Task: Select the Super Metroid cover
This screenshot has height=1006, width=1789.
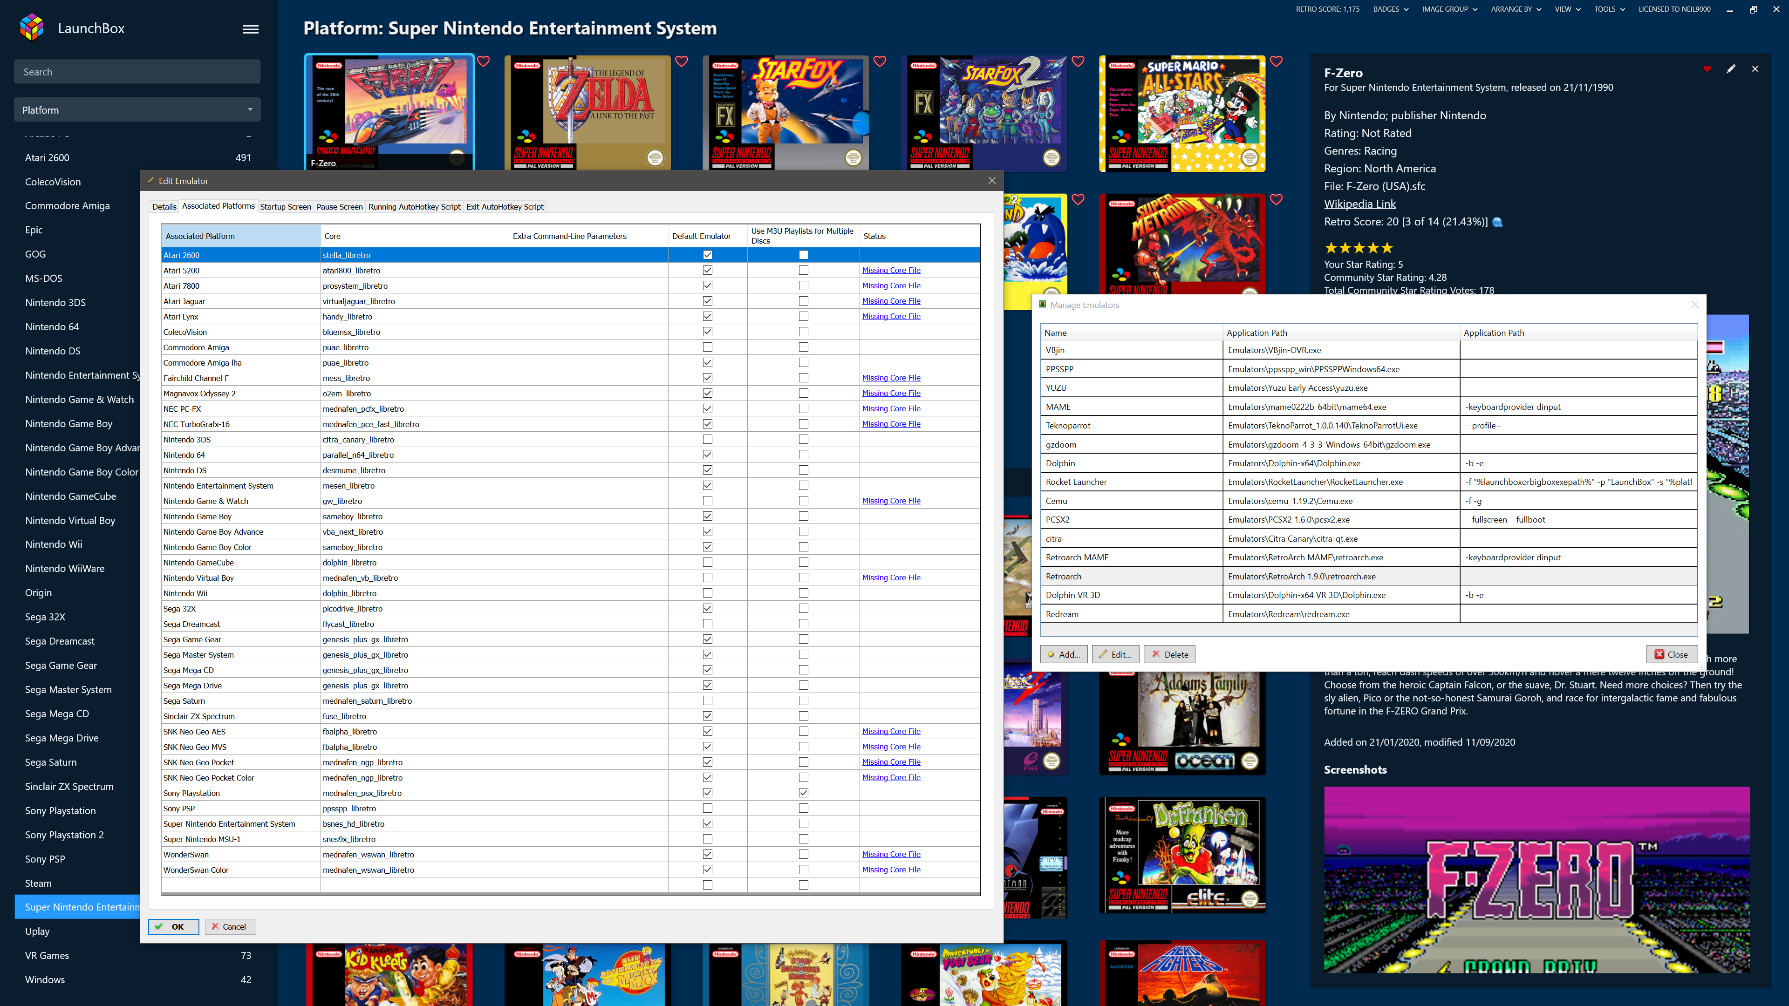Action: [x=1183, y=245]
